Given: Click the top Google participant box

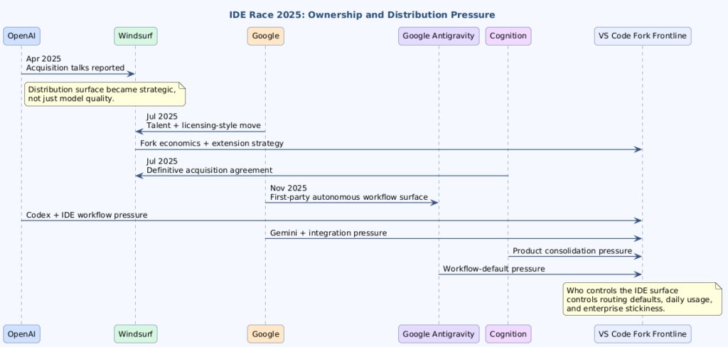Looking at the screenshot, I should pyautogui.click(x=265, y=36).
